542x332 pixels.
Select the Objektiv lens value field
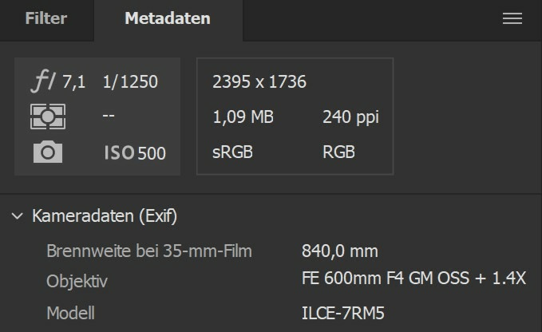[x=414, y=279]
